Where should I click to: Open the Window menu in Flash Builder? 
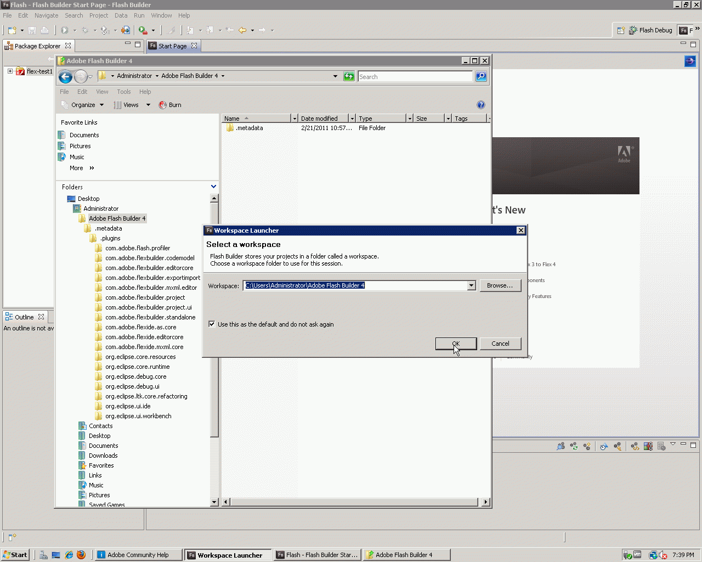pyautogui.click(x=161, y=15)
